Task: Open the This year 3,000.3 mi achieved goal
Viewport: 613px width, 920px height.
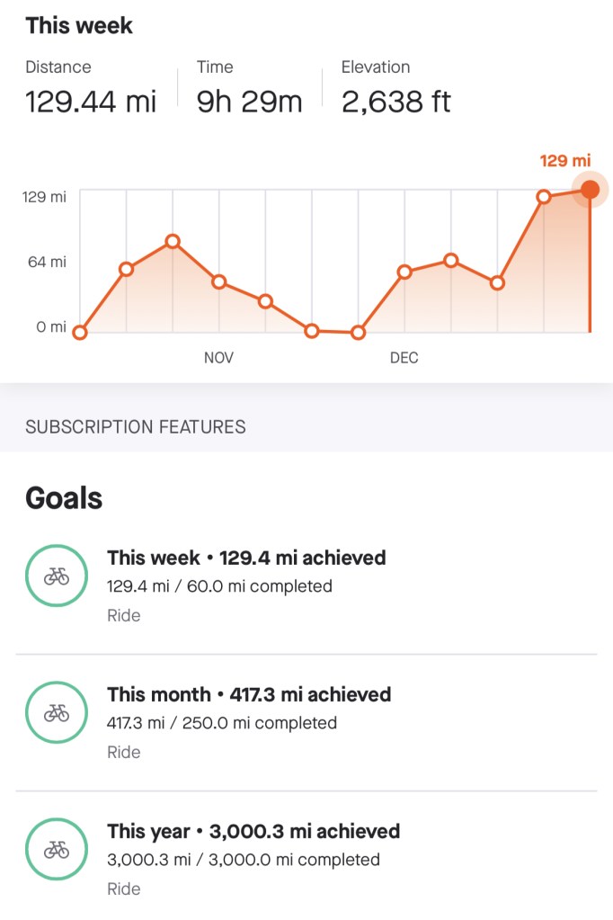Action: point(253,831)
